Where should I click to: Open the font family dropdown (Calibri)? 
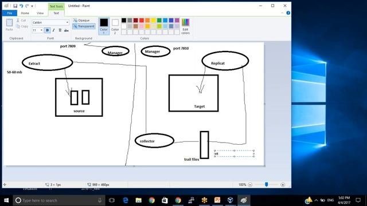(67, 22)
